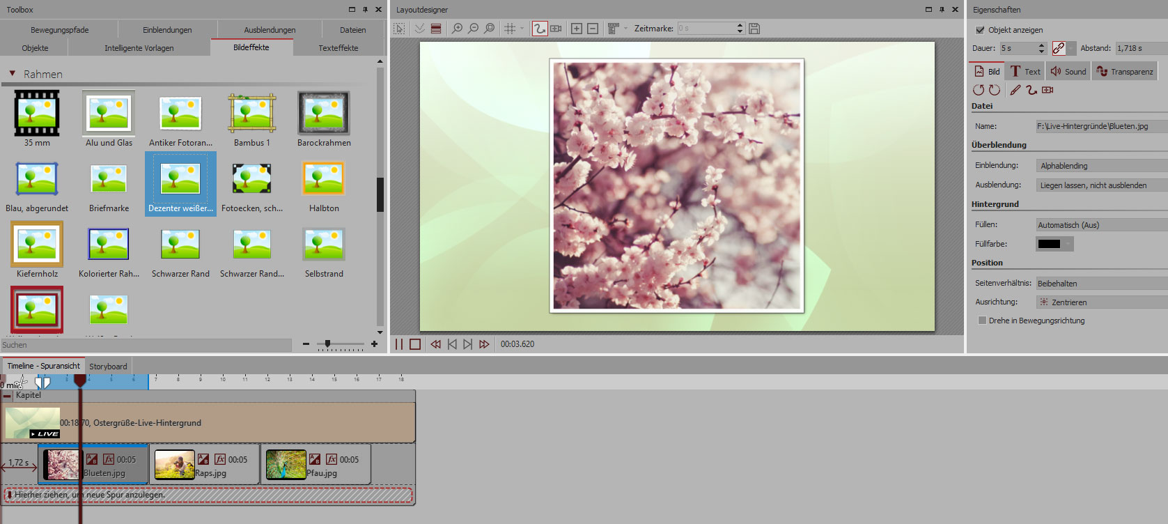Click the pencil edit icon in Eigenschaften
1168x524 pixels.
(1015, 90)
